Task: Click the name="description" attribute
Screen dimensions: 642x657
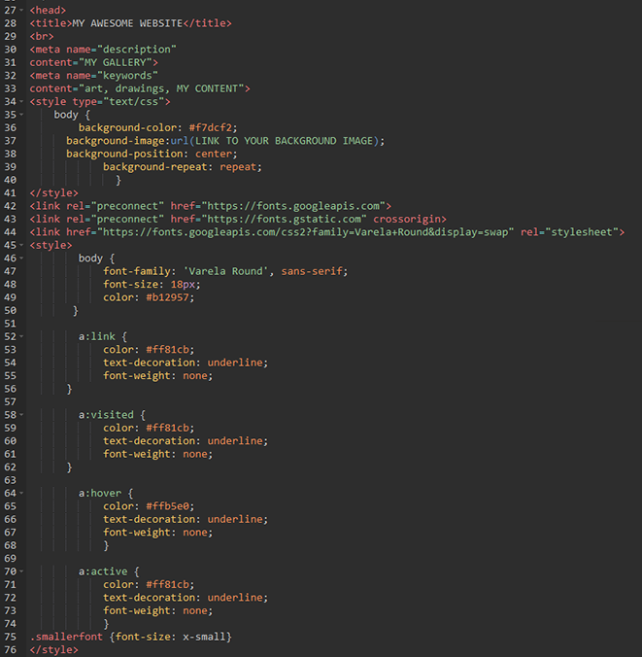Action: pos(121,50)
